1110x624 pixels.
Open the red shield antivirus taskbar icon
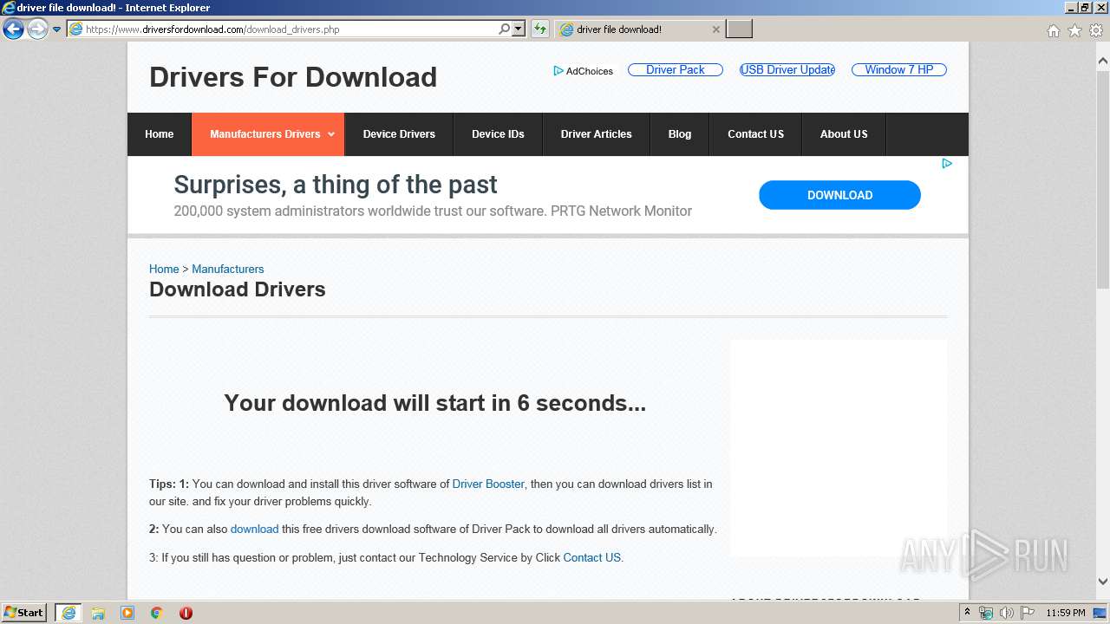[x=186, y=613]
